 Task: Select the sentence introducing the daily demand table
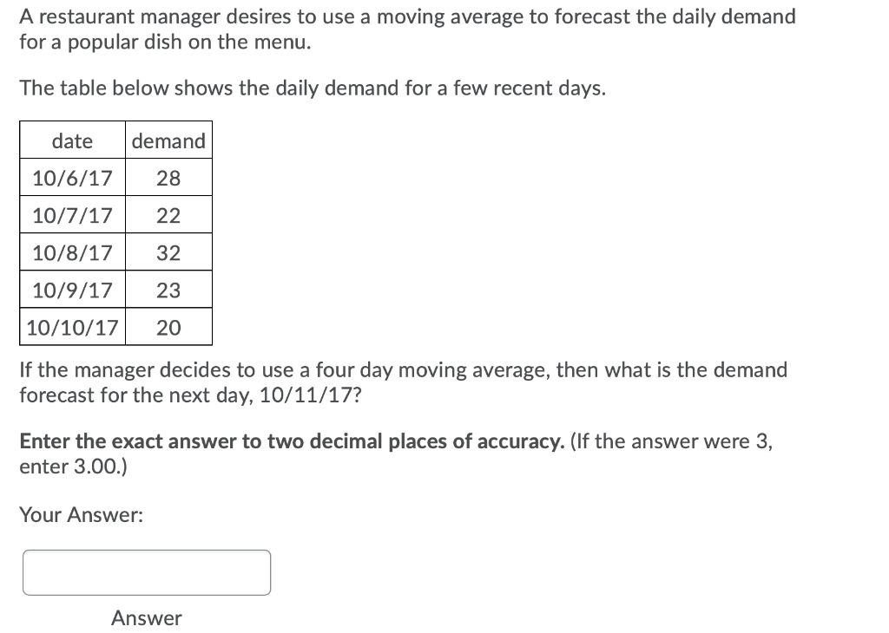(x=314, y=88)
